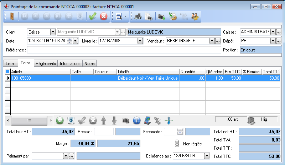Click the barcode scanner icon

pyautogui.click(x=125, y=120)
